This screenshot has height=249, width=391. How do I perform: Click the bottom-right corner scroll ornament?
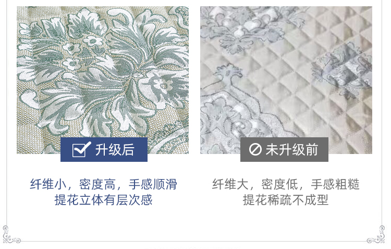click(x=376, y=234)
